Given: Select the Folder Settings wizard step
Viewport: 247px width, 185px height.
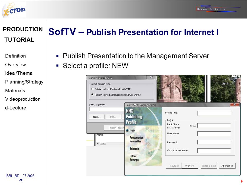Looking at the screenshot, I should [134, 158].
